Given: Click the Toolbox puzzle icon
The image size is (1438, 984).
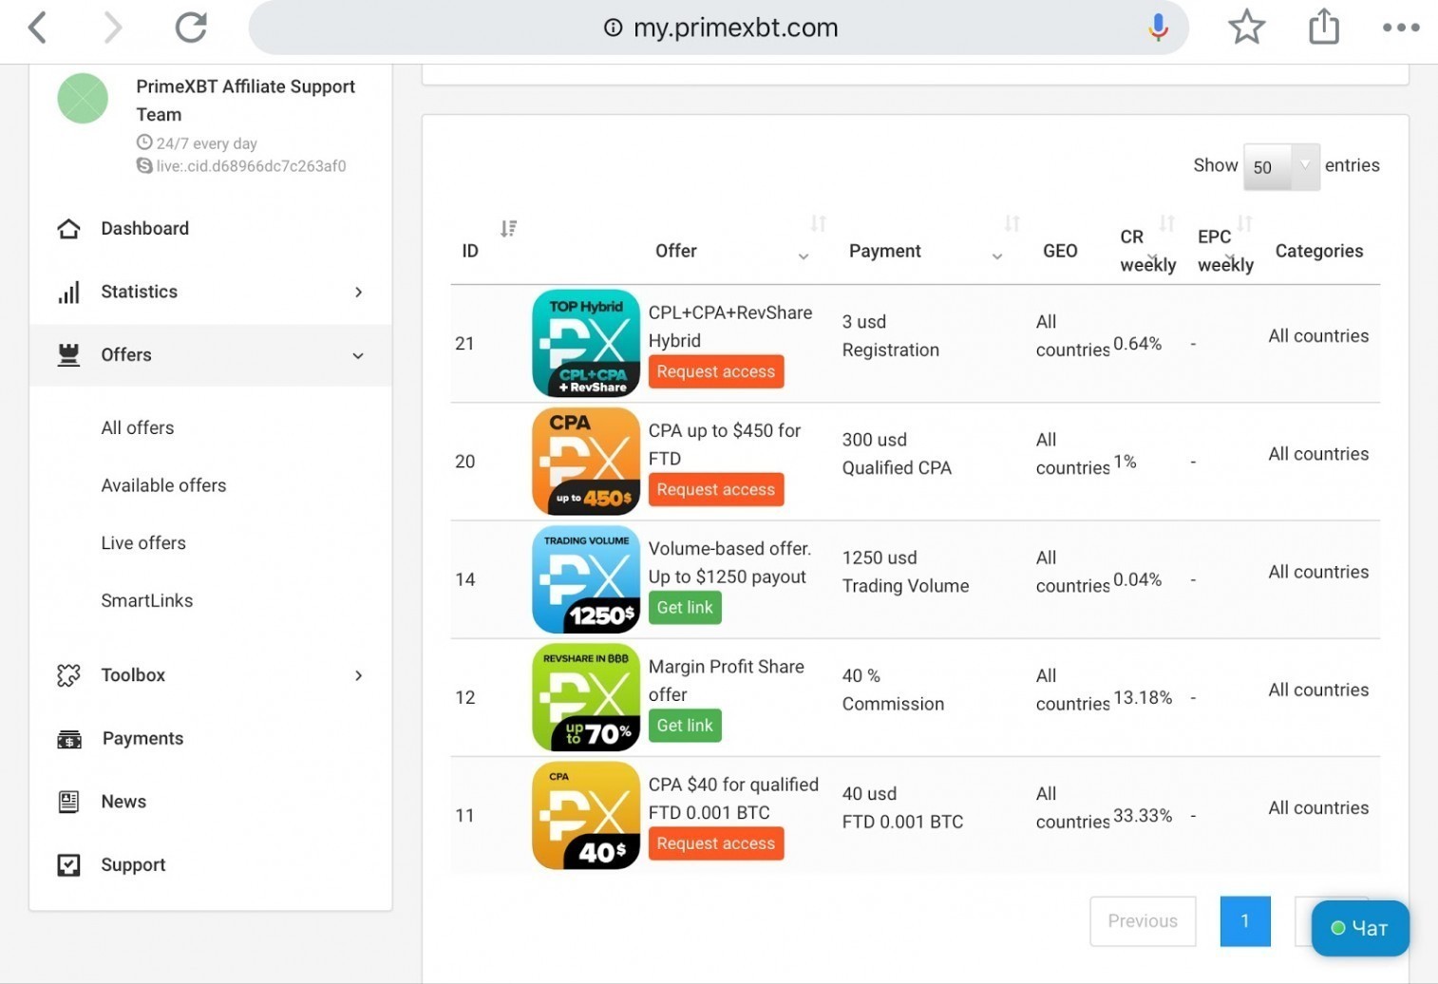Looking at the screenshot, I should pos(68,675).
